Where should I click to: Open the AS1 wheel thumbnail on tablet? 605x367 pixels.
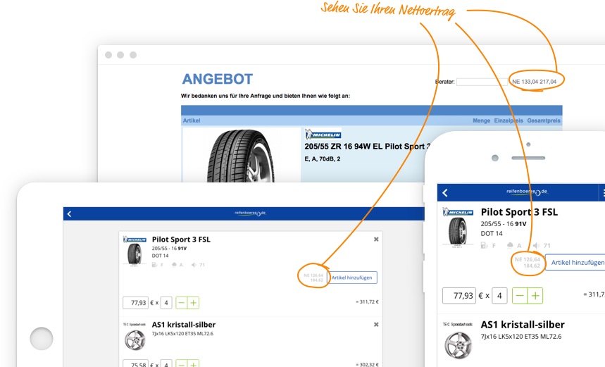[134, 340]
